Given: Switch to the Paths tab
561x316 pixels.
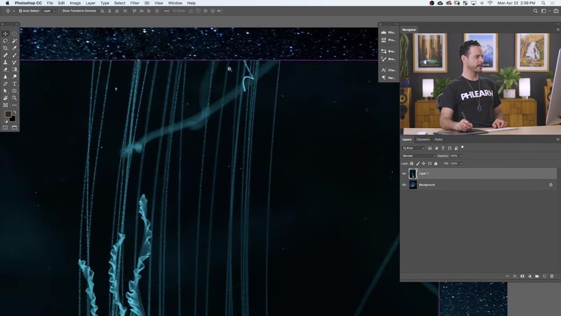Looking at the screenshot, I should coord(439,139).
